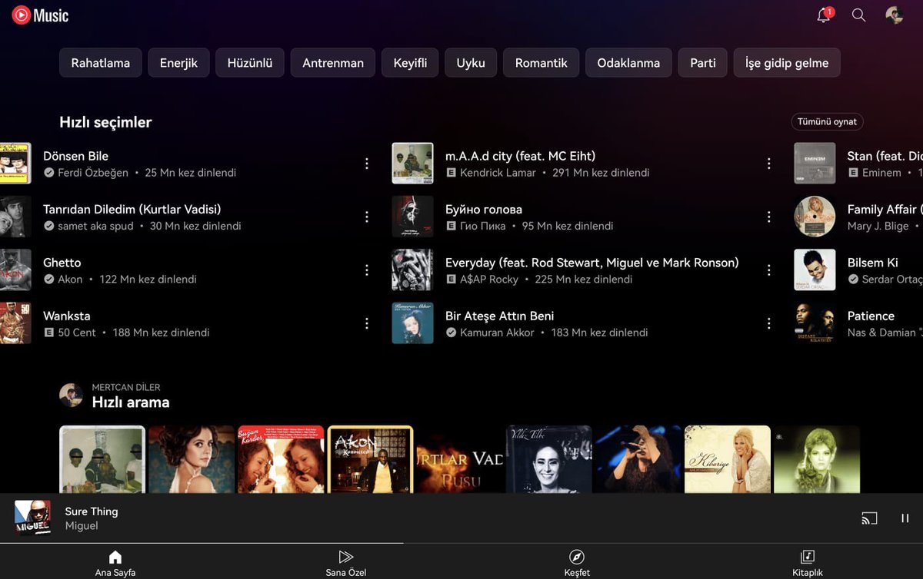
Task: Play the Everyday album thumbnail
Action: point(412,270)
